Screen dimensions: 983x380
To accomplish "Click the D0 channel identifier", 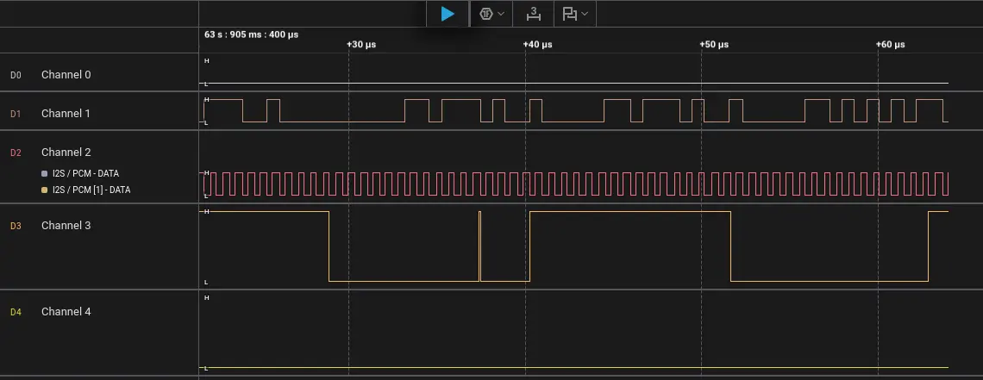I will 16,75.
